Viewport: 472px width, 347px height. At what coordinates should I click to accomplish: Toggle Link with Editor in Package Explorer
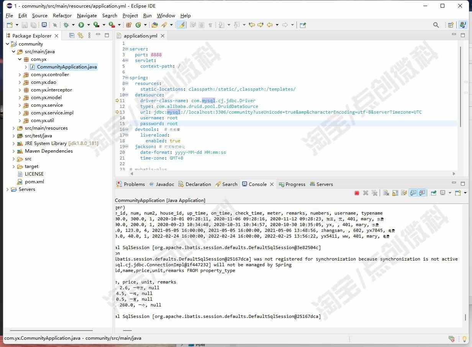coord(80,35)
